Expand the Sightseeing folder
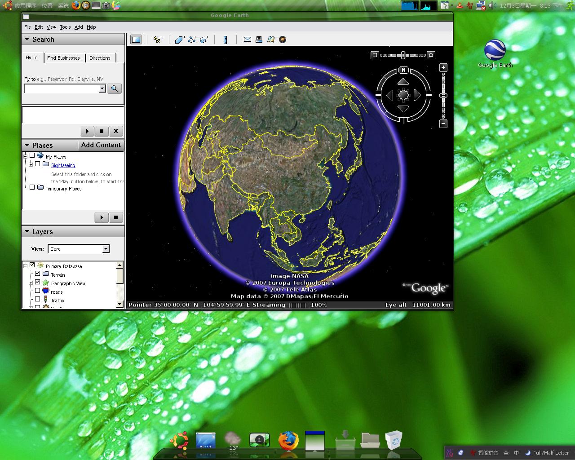575x460 pixels. (x=31, y=164)
